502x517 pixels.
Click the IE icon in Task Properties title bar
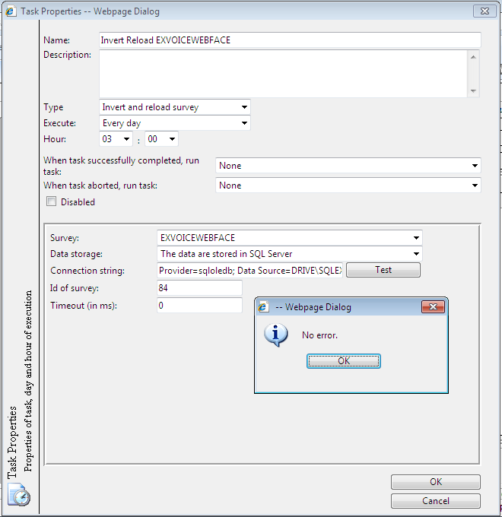coord(11,11)
